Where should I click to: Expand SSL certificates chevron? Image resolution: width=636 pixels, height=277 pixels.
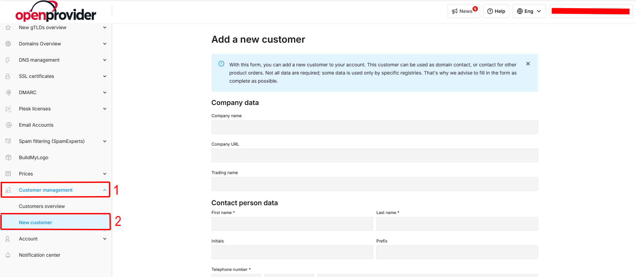105,76
